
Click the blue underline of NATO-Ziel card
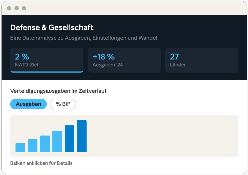coord(47,72)
